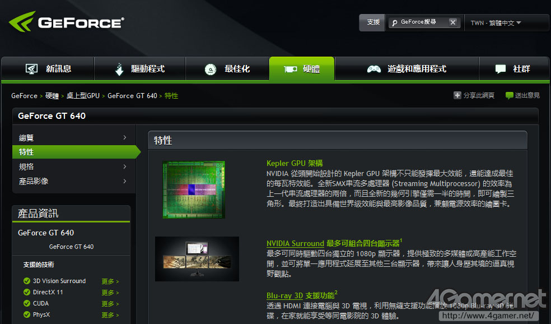Click the chevron next to 總覽
The image size is (551, 324).
tap(125, 137)
